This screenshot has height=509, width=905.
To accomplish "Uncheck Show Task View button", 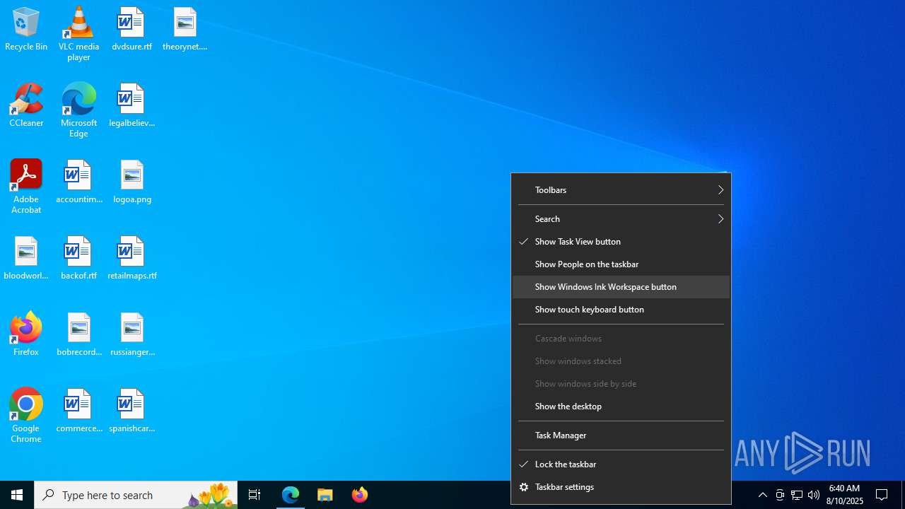I will (621, 242).
